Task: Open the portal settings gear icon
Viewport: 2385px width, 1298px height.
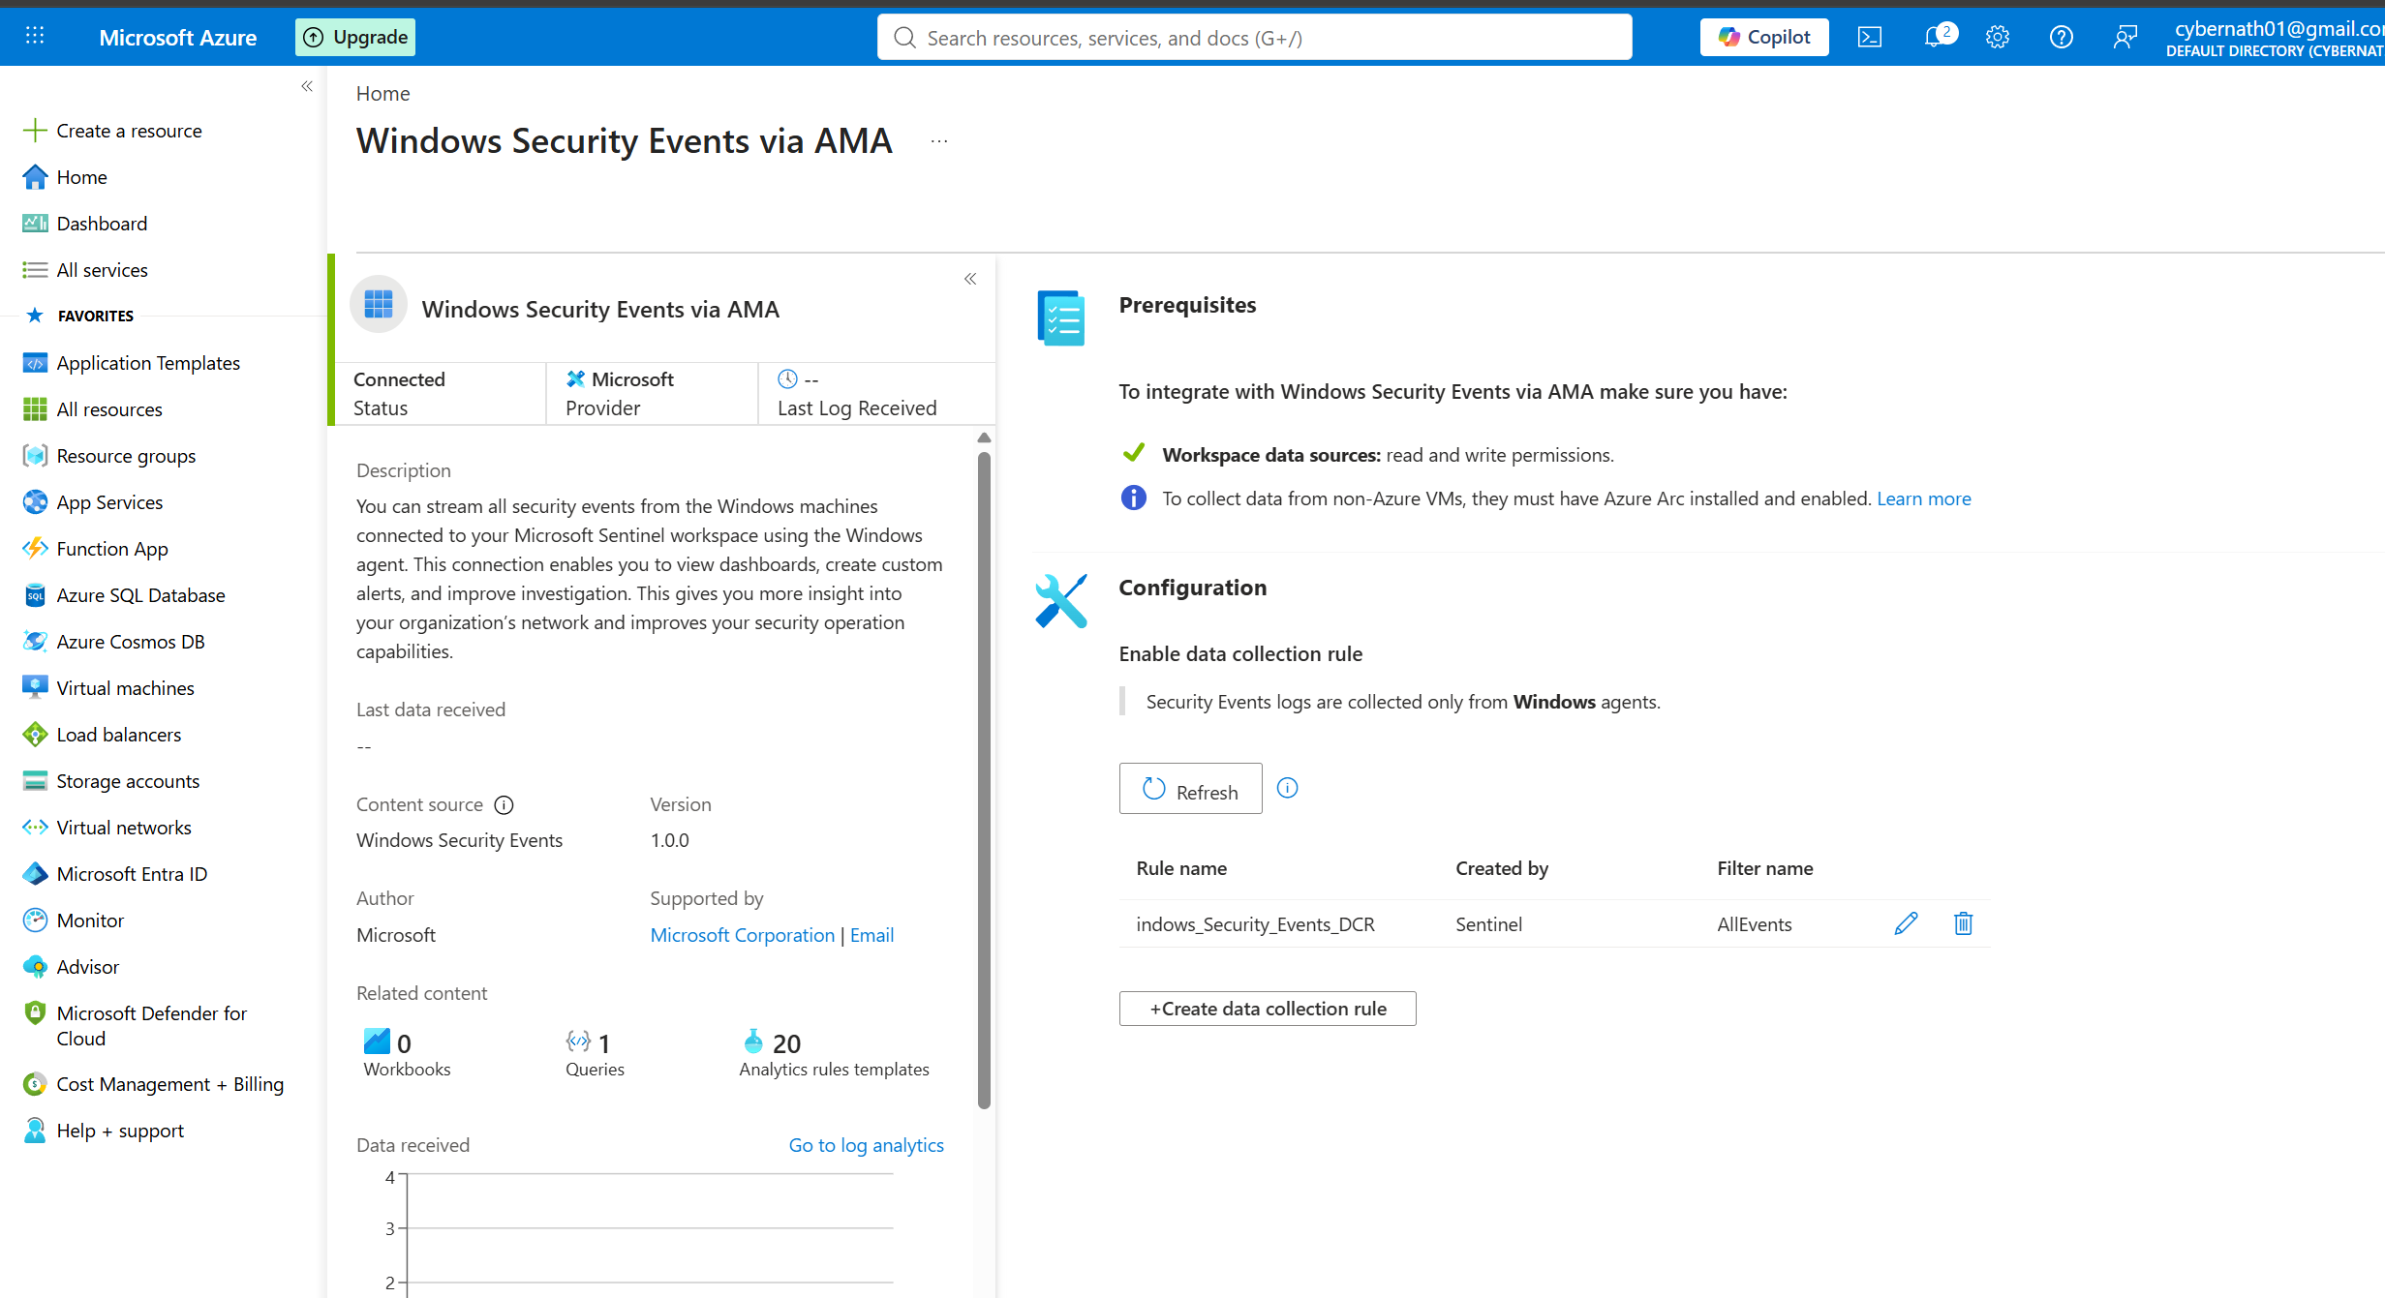Action: pos(1998,37)
